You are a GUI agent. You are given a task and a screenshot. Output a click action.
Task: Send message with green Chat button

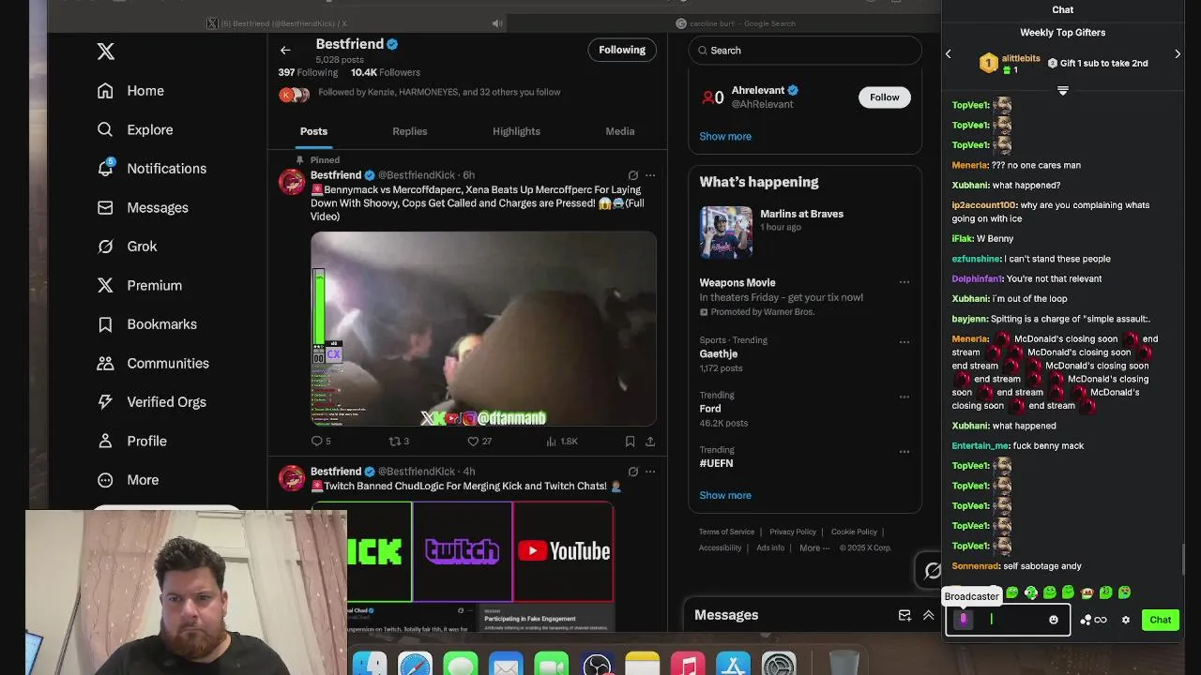coord(1161,620)
